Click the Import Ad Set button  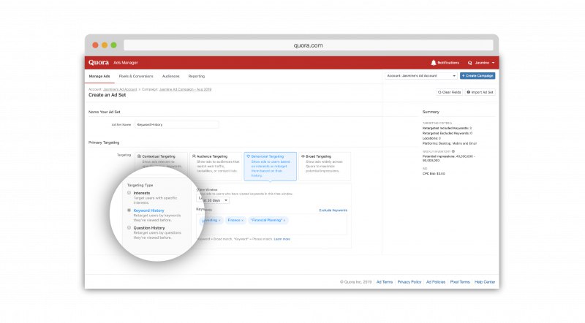click(480, 92)
